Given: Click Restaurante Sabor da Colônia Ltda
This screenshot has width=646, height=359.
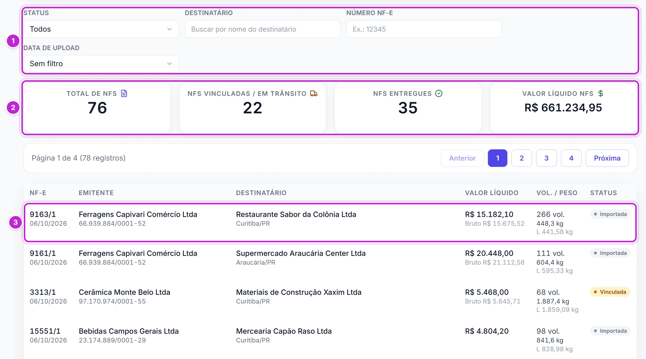Looking at the screenshot, I should pos(296,214).
